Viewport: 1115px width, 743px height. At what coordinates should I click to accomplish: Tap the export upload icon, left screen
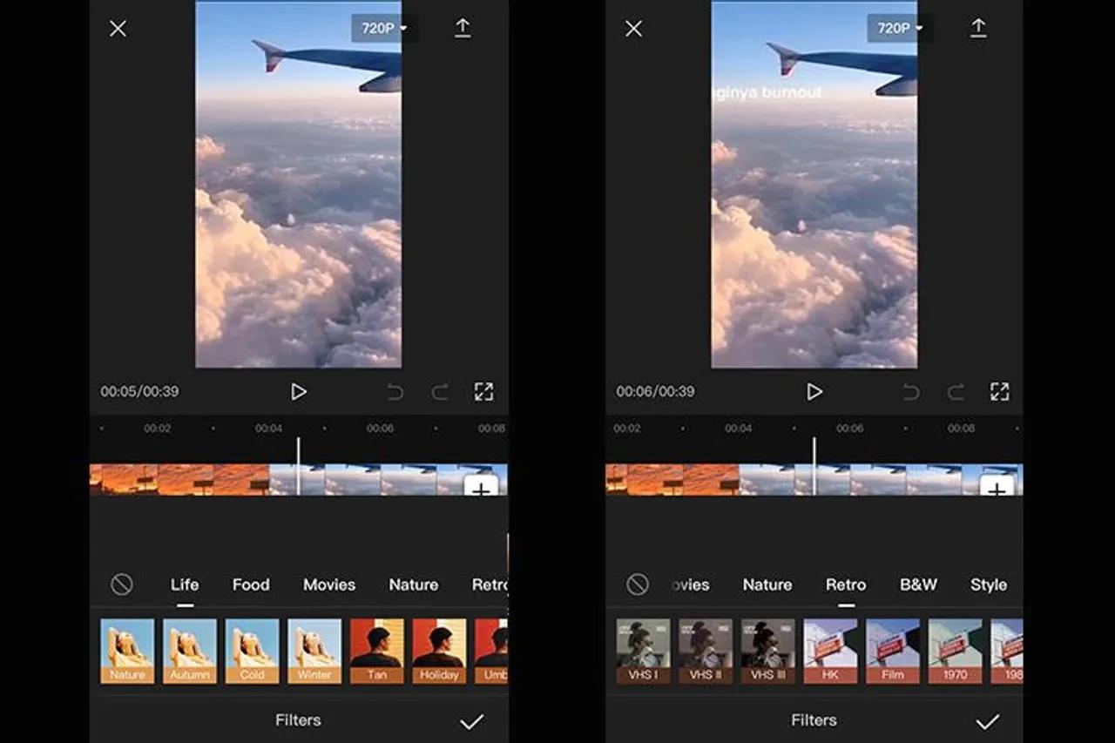coord(463,28)
